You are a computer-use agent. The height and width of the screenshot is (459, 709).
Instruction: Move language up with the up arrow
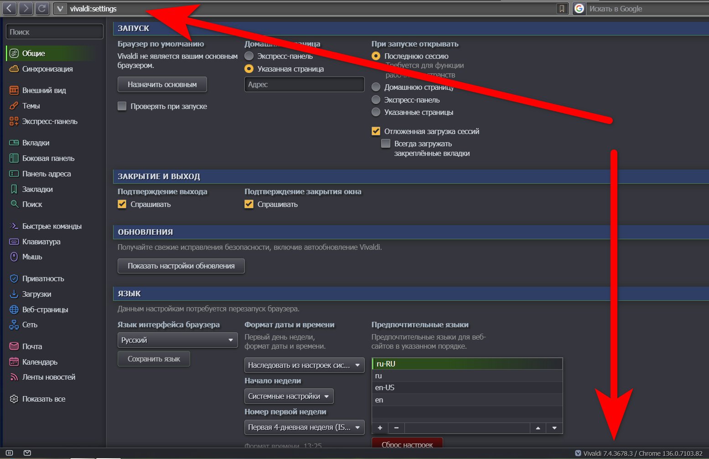click(538, 428)
